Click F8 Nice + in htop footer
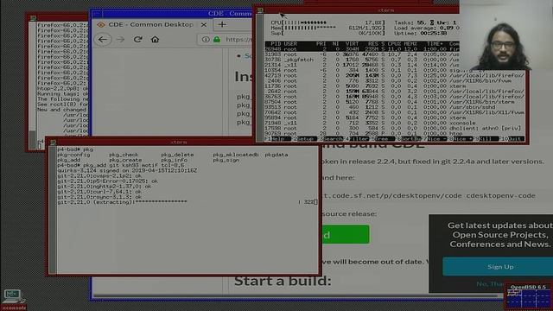The height and width of the screenshot is (311, 553). tap(461, 139)
